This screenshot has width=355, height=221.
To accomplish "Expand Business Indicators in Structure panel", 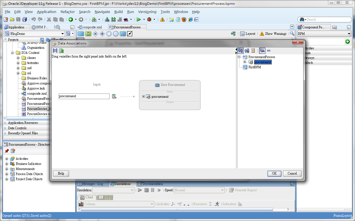I will pyautogui.click(x=7, y=164).
